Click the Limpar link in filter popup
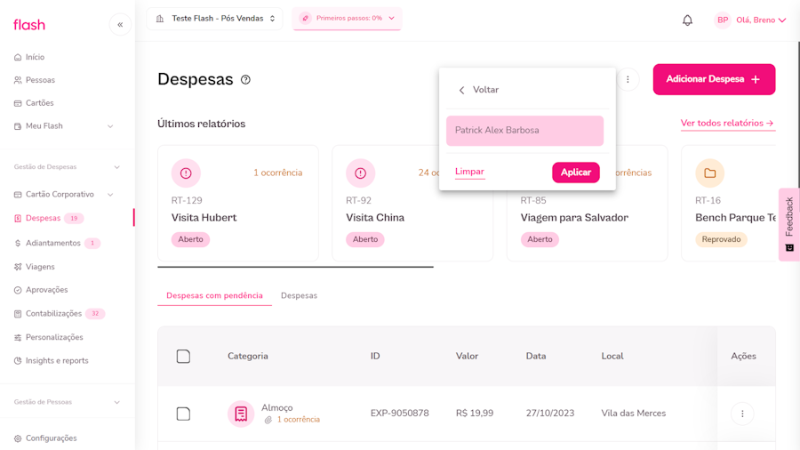Image resolution: width=800 pixels, height=450 pixels. [x=469, y=172]
